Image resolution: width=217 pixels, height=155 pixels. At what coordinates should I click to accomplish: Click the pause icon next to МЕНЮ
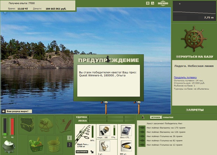click(x=148, y=3)
